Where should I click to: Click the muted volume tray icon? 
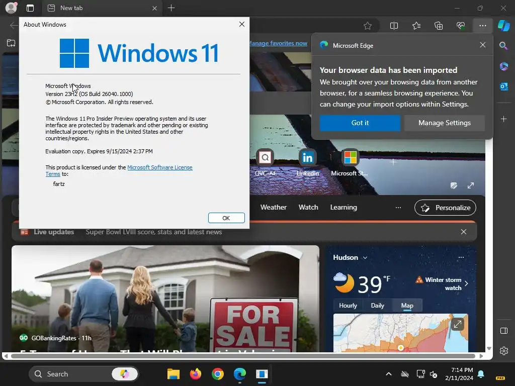click(x=434, y=374)
